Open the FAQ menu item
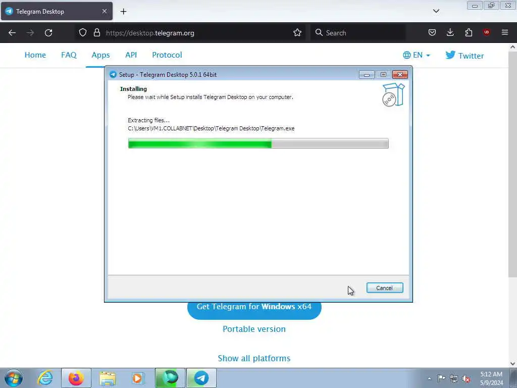Viewport: 517px width, 388px height. pyautogui.click(x=69, y=55)
